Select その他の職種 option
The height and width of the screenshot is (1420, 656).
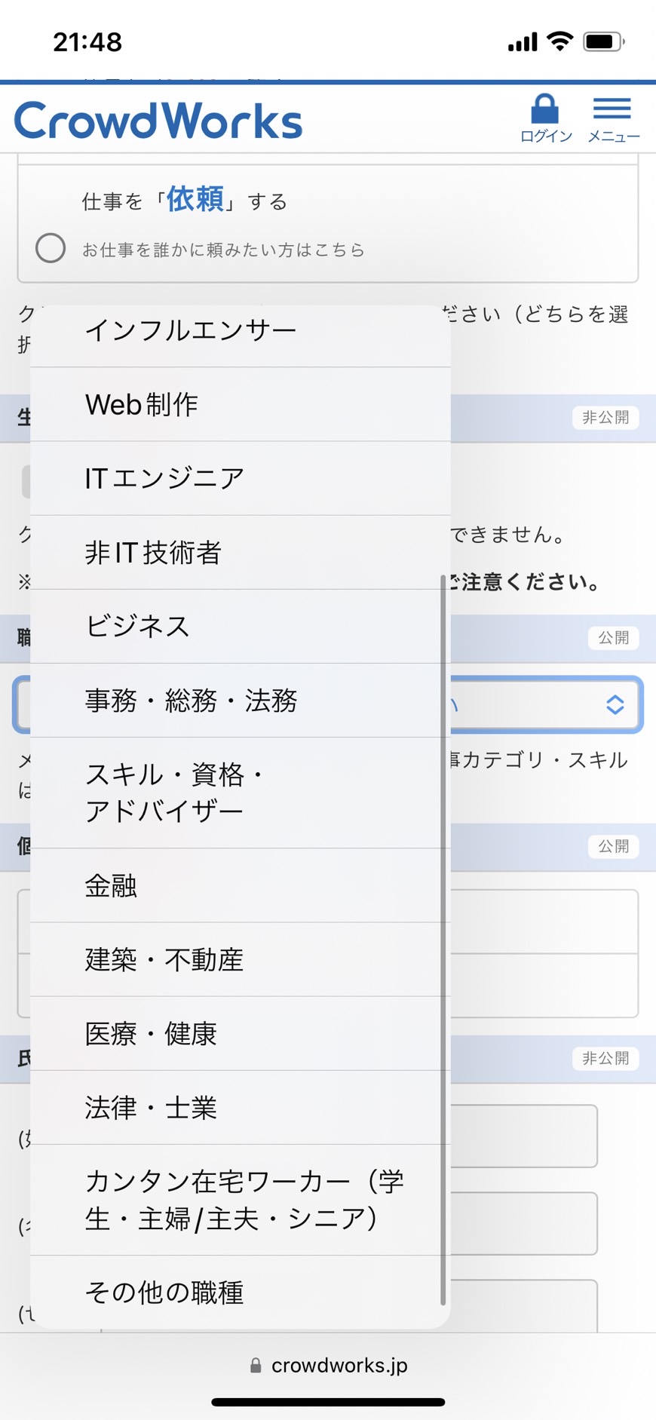click(241, 1292)
